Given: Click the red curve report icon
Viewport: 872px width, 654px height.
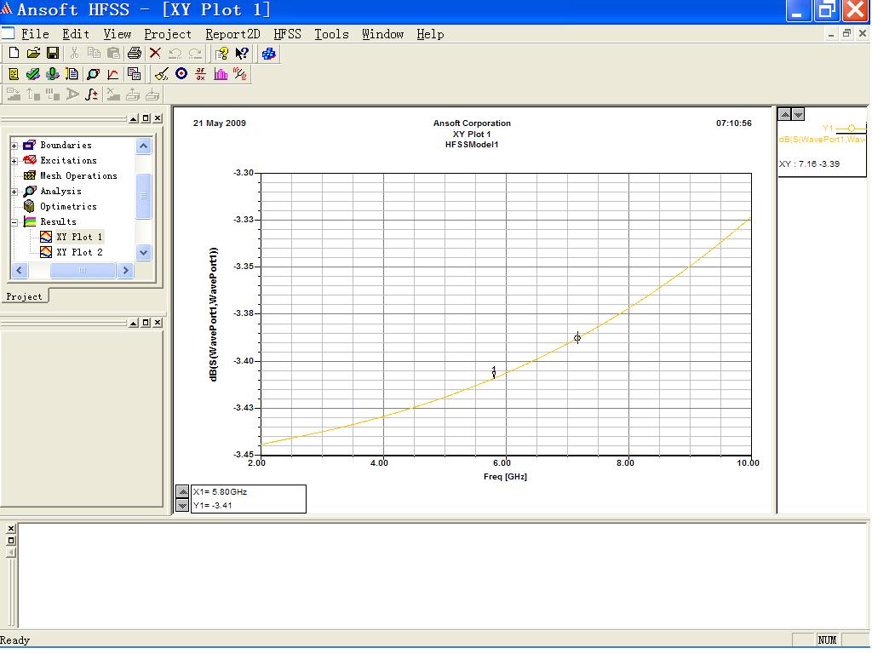Looking at the screenshot, I should click(x=113, y=74).
